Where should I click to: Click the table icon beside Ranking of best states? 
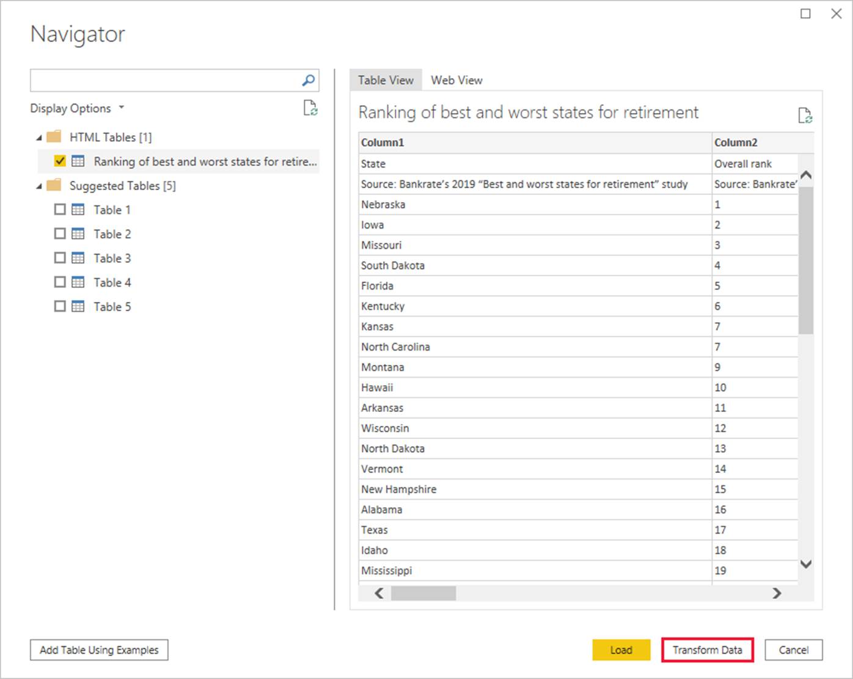78,161
